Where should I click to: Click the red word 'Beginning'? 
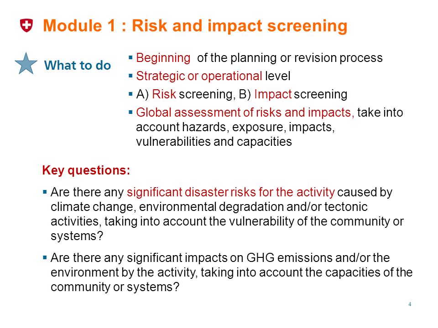click(x=163, y=58)
